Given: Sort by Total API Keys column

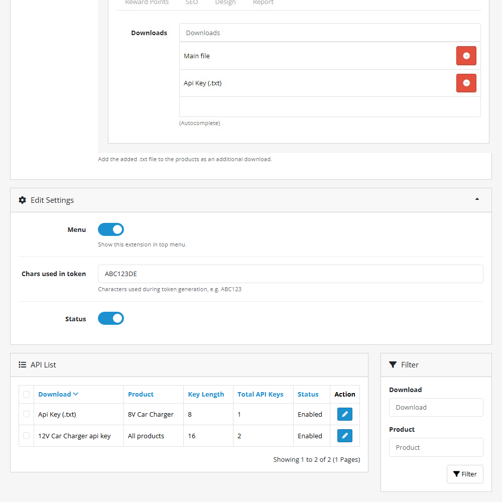Looking at the screenshot, I should (x=260, y=395).
